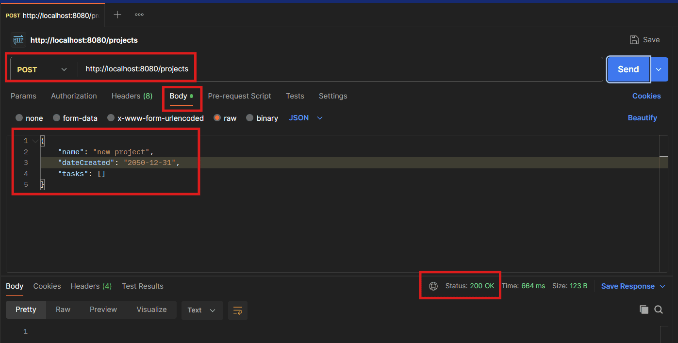Viewport: 678px width, 343px height.
Task: Click the Save floppy disk icon
Action: point(634,40)
